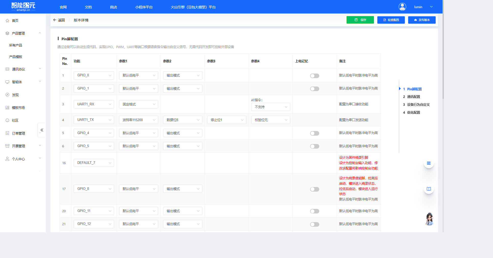
Task: Open the floating list menu icon
Action: click(x=429, y=163)
